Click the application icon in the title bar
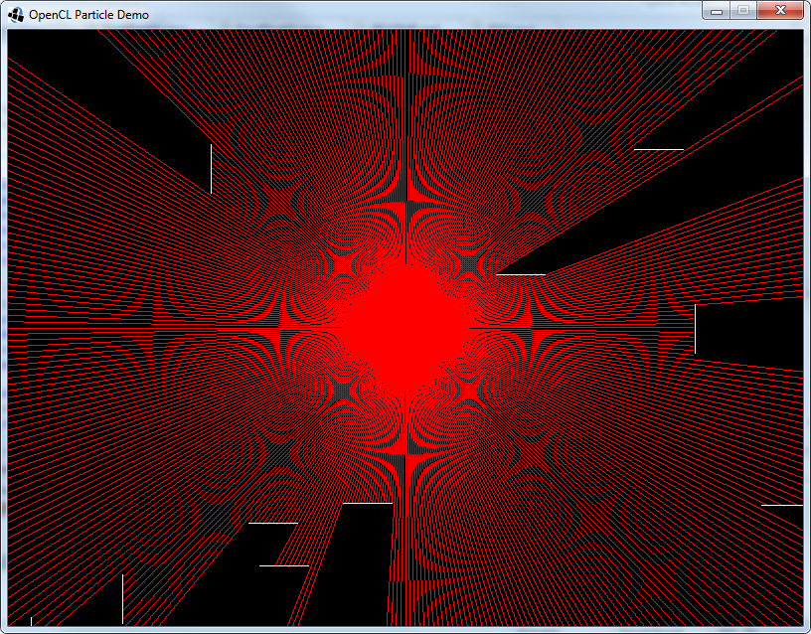 pyautogui.click(x=16, y=15)
